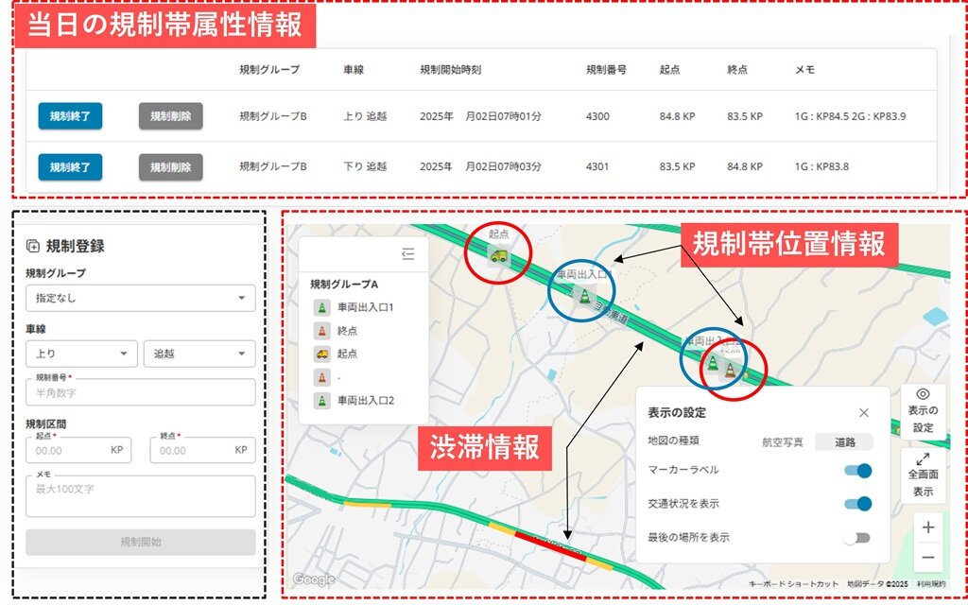The width and height of the screenshot is (968, 605).
Task: Zoom out the map with minus button
Action: 928,558
